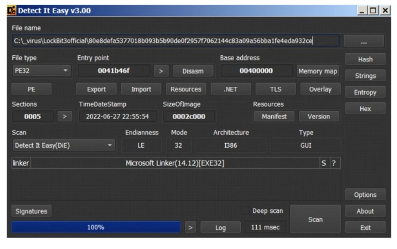397x249 pixels.
Task: Open the TLS button
Action: pos(276,89)
